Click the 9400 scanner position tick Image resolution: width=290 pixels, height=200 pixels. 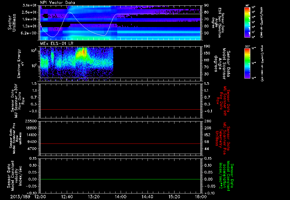32,142
